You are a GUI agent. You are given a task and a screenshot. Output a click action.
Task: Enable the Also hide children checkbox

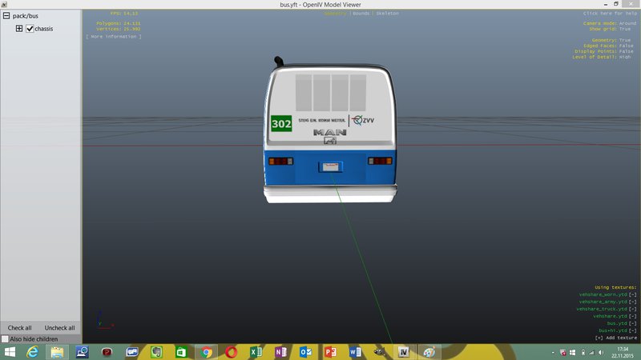tap(5, 338)
